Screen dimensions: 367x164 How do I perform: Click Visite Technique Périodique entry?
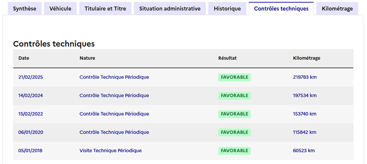pos(110,151)
